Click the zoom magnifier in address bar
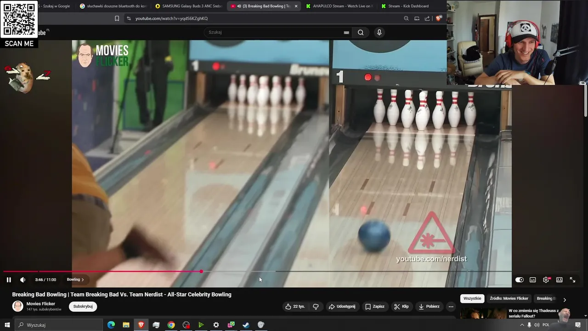Image resolution: width=588 pixels, height=331 pixels. (x=406, y=18)
